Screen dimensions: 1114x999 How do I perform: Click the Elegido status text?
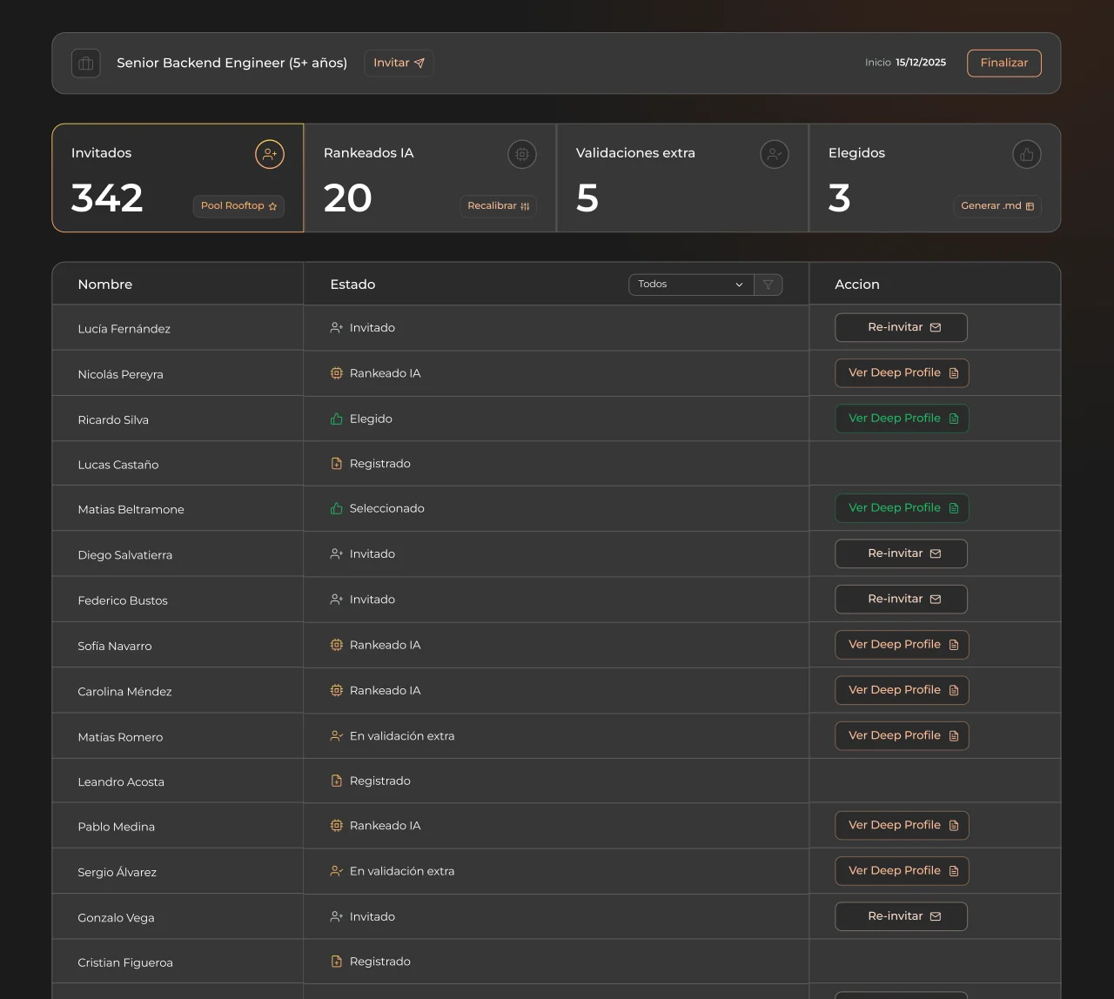point(371,419)
